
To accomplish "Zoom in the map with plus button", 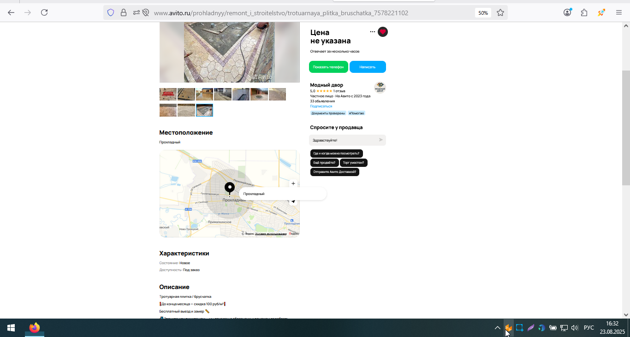I will pyautogui.click(x=293, y=183).
